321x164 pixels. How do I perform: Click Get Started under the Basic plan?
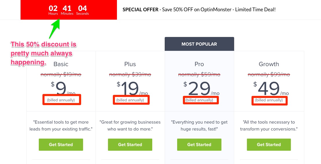pos(61,145)
